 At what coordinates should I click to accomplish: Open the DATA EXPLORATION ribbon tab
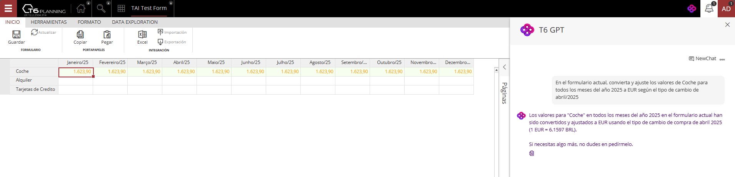click(x=135, y=22)
